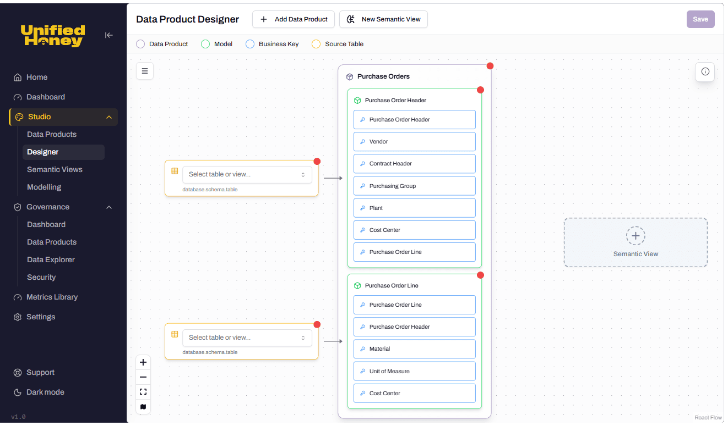Click the Governance shield icon
Image resolution: width=728 pixels, height=426 pixels.
tap(18, 207)
